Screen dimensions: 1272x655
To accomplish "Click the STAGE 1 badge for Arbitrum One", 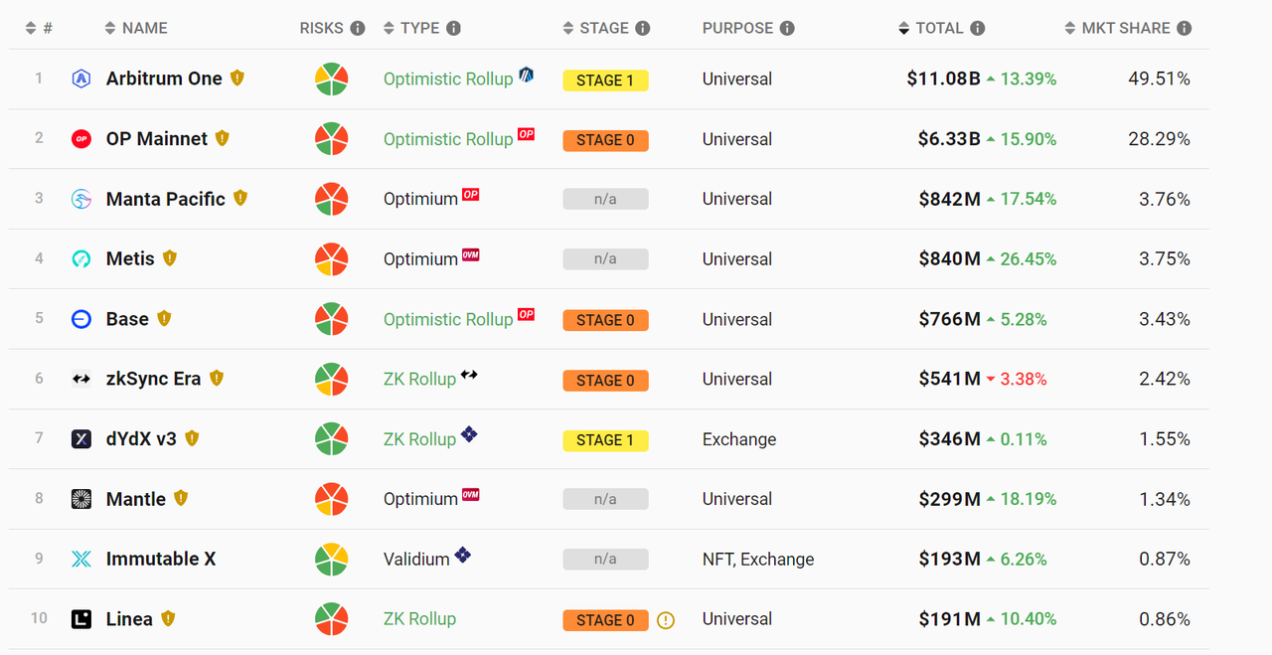I will [x=605, y=80].
